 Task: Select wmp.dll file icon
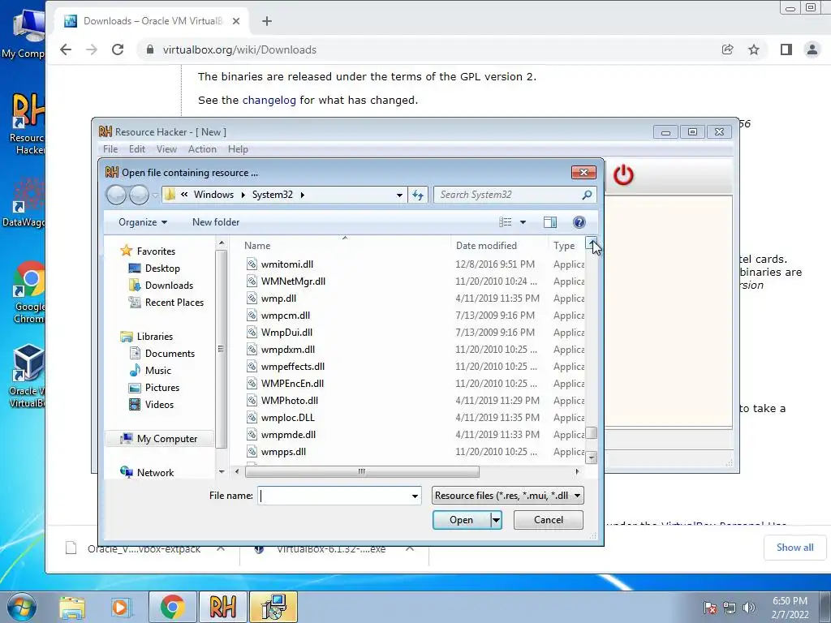pos(252,299)
